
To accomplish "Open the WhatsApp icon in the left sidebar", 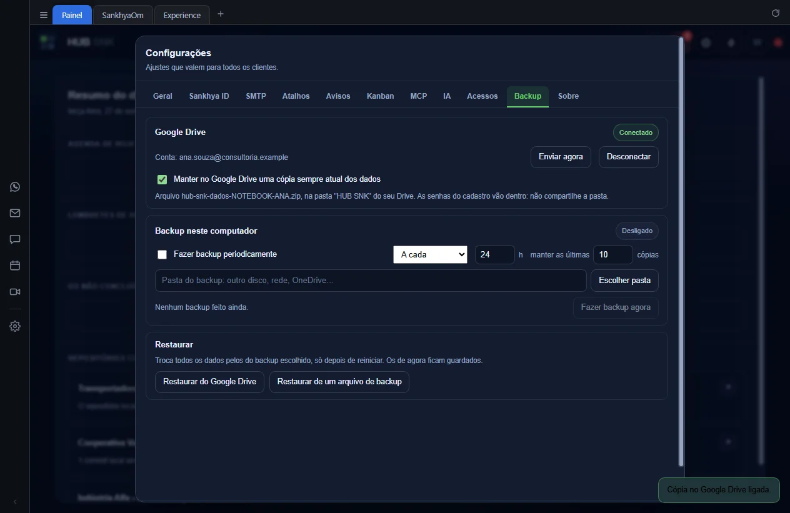I will 15,187.
